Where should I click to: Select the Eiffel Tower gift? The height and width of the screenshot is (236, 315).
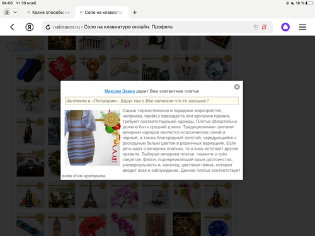click(93, 194)
